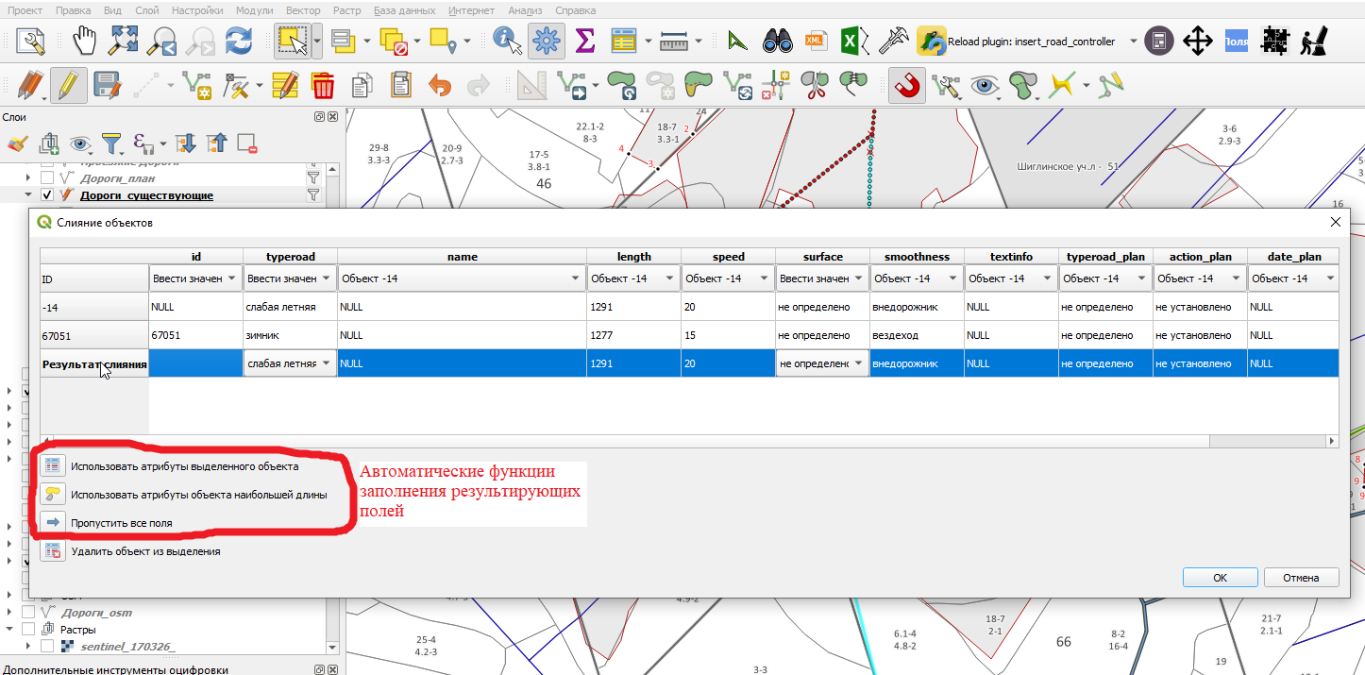Click the red trash Delete Selected icon
The height and width of the screenshot is (675, 1365).
[323, 86]
